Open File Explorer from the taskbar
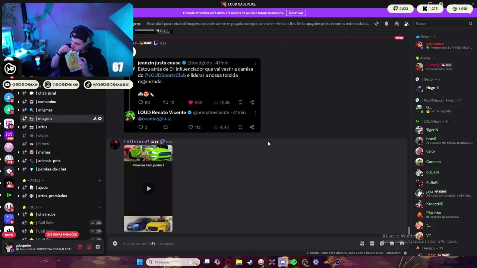The width and height of the screenshot is (477, 268). 239,262
